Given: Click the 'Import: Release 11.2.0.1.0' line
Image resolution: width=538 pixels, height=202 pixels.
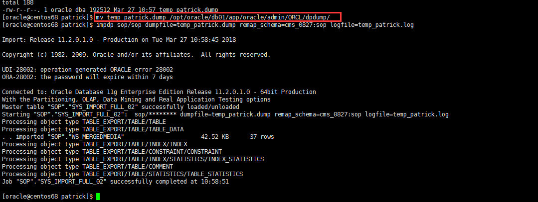Looking at the screenshot, I should click(x=119, y=40).
